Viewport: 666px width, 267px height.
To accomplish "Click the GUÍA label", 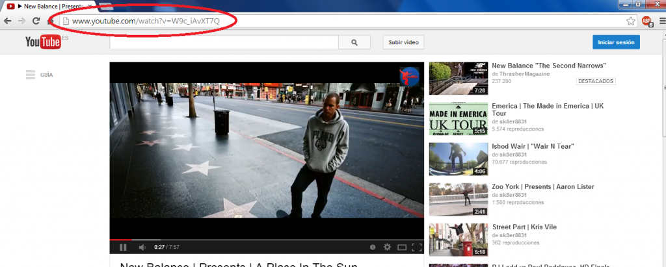I will pos(46,75).
